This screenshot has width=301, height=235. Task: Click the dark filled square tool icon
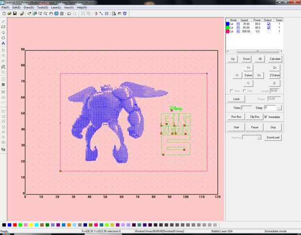click(3, 85)
